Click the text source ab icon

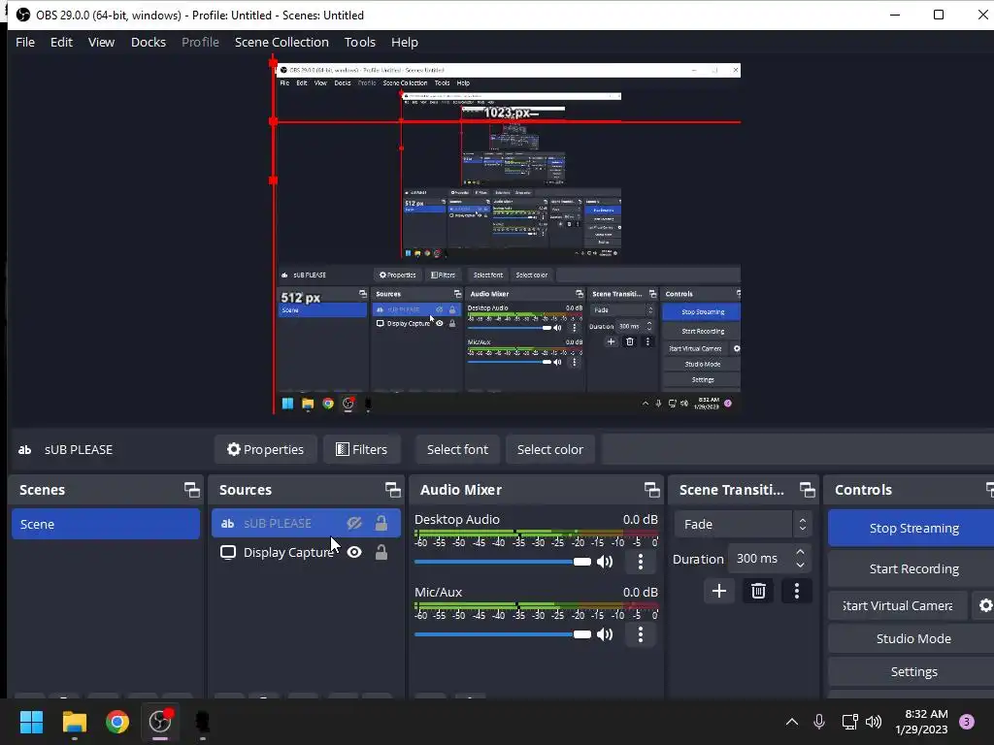227,523
